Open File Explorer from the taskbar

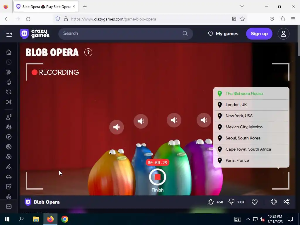[x=36, y=219]
